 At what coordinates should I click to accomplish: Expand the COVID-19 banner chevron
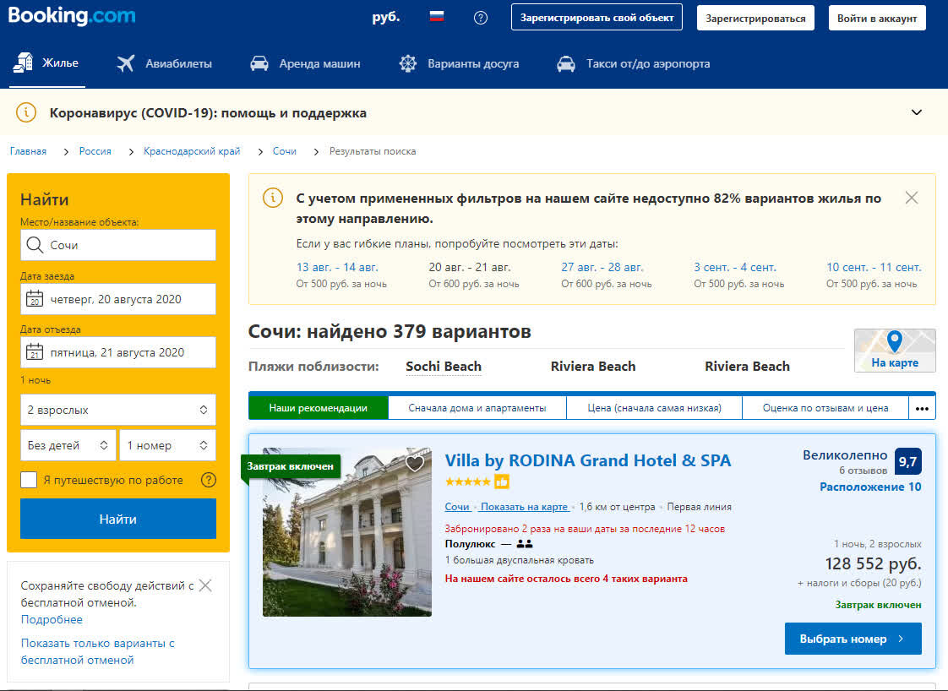pos(917,112)
